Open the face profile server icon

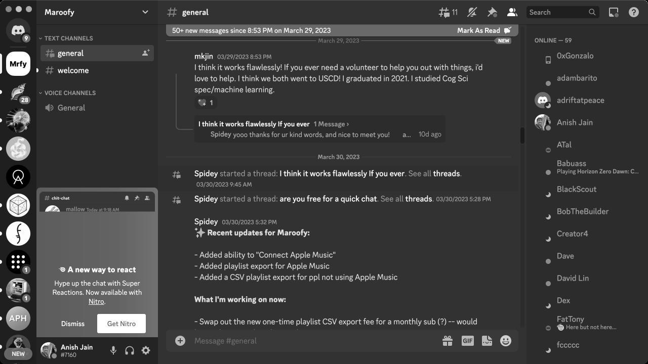point(18,234)
